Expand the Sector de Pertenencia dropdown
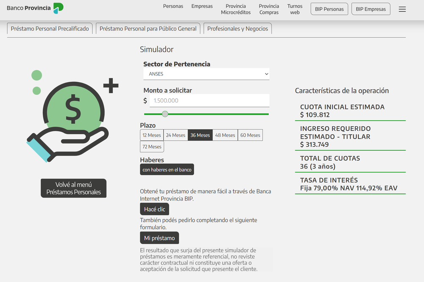This screenshot has height=282, width=424. click(x=206, y=74)
